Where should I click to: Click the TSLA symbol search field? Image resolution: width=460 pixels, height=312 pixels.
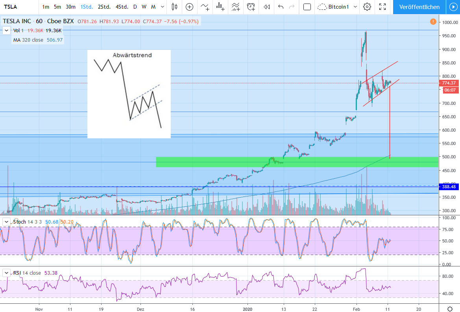click(x=19, y=7)
